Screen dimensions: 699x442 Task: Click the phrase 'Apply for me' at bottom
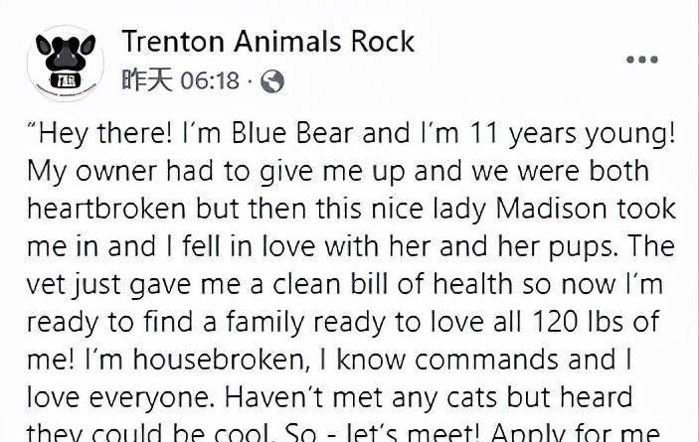(576, 432)
